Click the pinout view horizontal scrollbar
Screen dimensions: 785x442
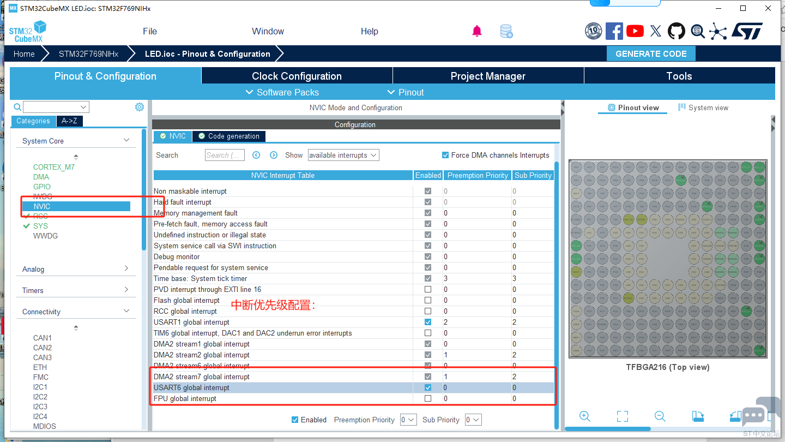point(608,429)
